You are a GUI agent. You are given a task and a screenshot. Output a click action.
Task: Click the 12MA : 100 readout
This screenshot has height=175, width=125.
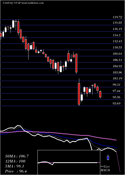point(15,161)
